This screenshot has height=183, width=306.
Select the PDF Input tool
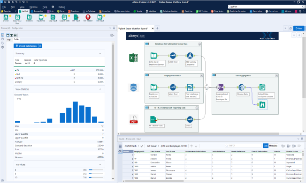[x=76, y=17]
